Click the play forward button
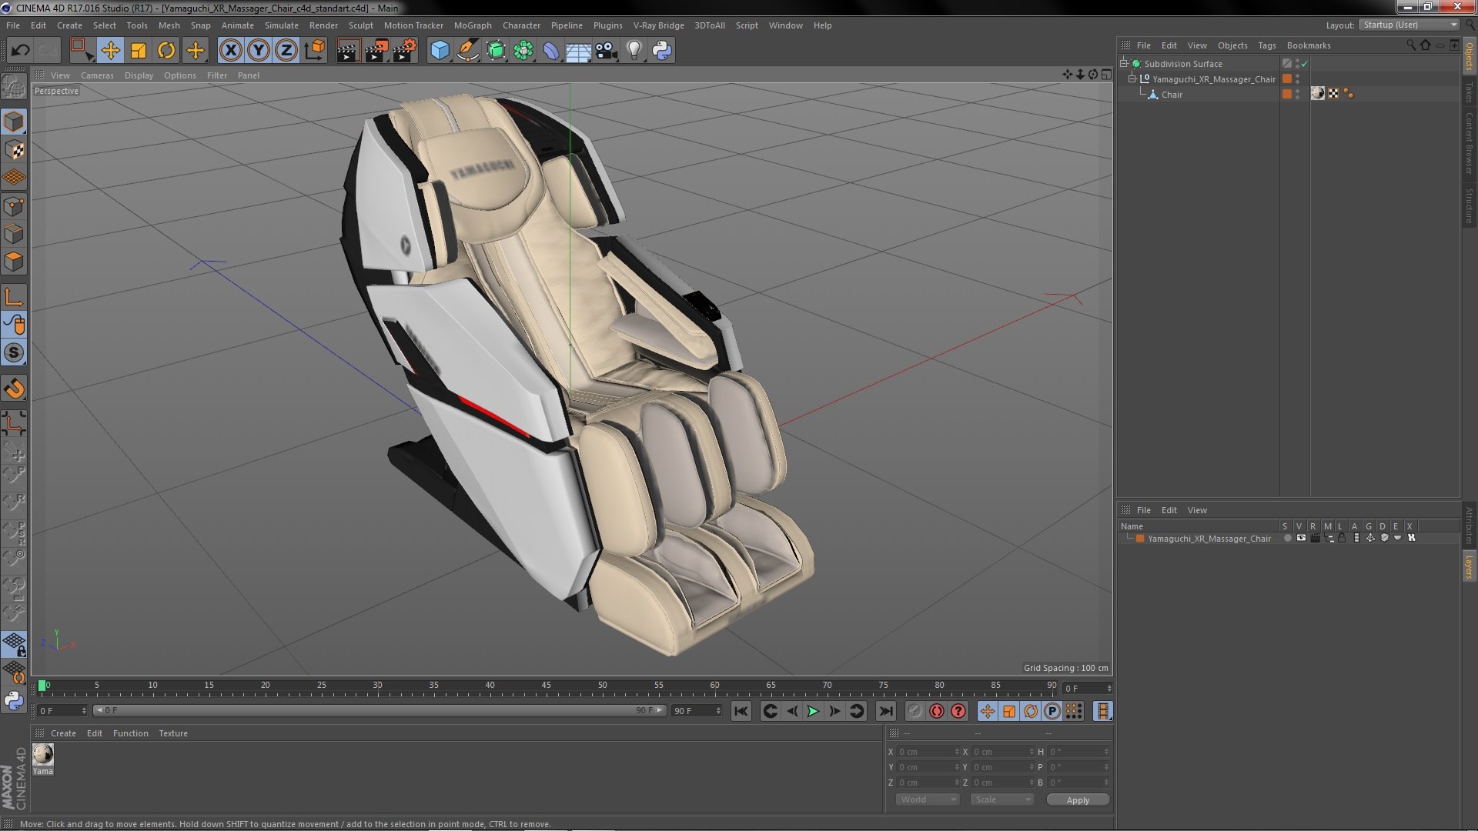1478x831 pixels. tap(812, 712)
